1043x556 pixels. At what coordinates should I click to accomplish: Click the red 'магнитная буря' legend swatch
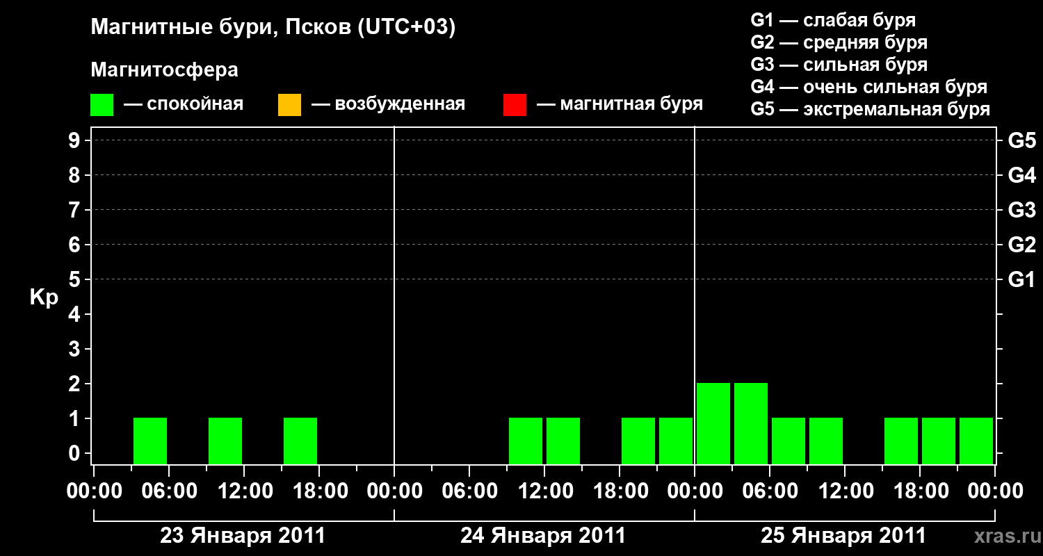click(x=515, y=105)
